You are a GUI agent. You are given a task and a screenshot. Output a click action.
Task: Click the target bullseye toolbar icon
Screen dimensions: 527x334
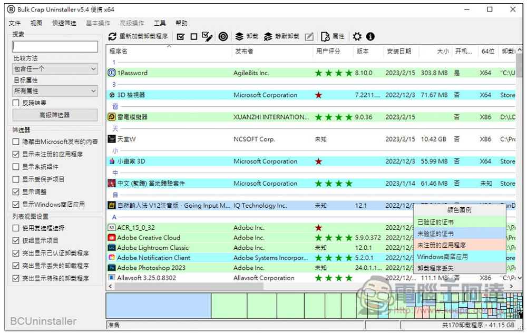point(223,36)
